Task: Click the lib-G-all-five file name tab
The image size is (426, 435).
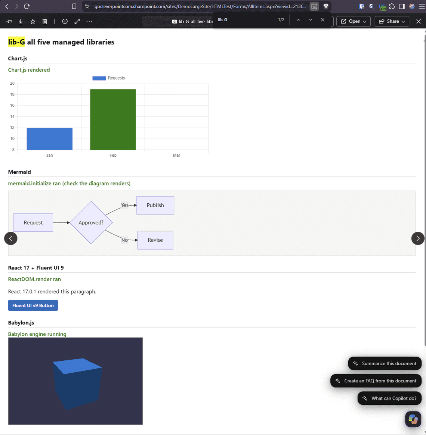Action: pos(192,21)
